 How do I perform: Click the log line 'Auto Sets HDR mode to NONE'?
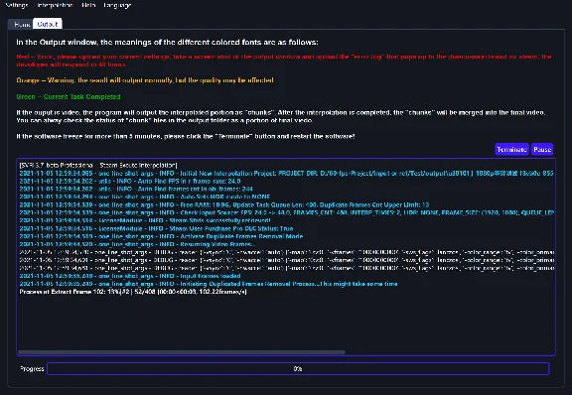point(144,197)
